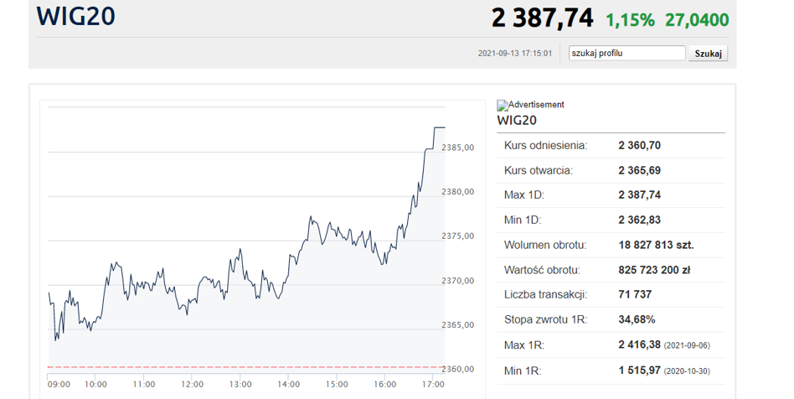The height and width of the screenshot is (399, 794).
Task: Click the 'Wolumen obrotu:' label
Action: click(x=545, y=245)
